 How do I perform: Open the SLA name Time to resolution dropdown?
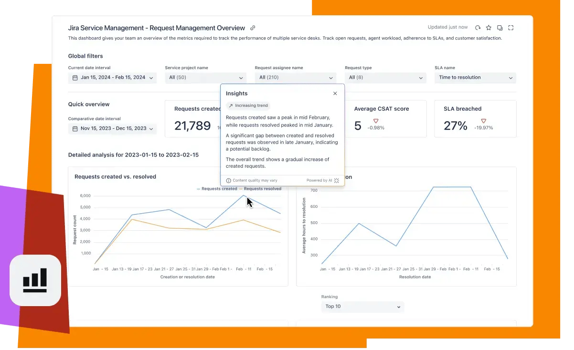click(x=475, y=78)
